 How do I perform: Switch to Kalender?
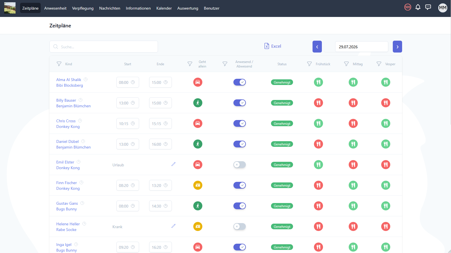tap(164, 8)
